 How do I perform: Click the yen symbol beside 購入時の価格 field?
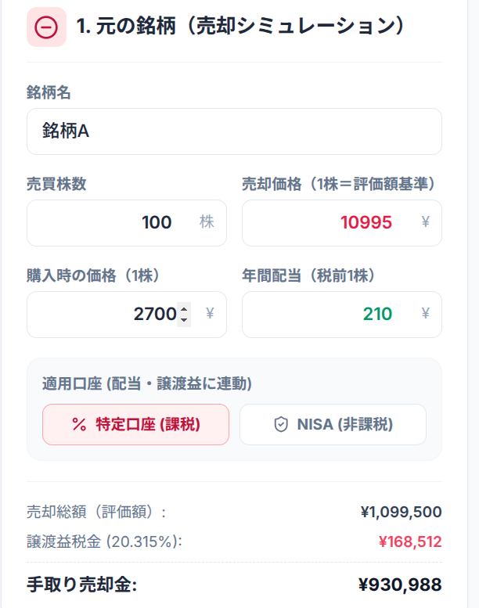[210, 314]
